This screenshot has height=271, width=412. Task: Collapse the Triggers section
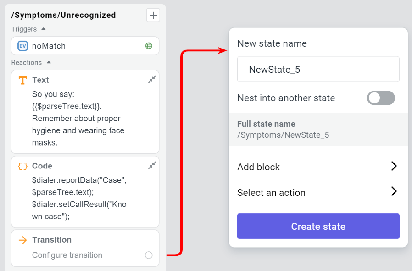pyautogui.click(x=43, y=29)
